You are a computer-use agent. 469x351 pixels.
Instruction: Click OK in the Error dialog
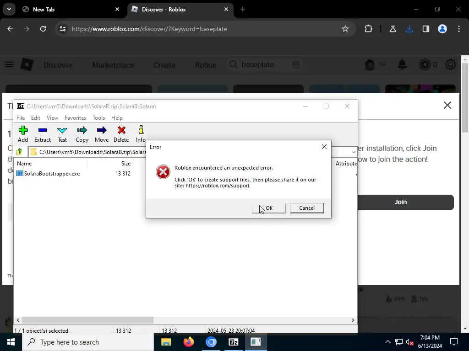pos(269,208)
